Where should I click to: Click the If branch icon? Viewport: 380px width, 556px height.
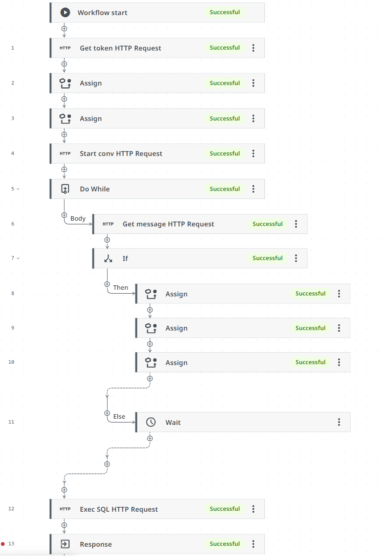[x=108, y=258]
